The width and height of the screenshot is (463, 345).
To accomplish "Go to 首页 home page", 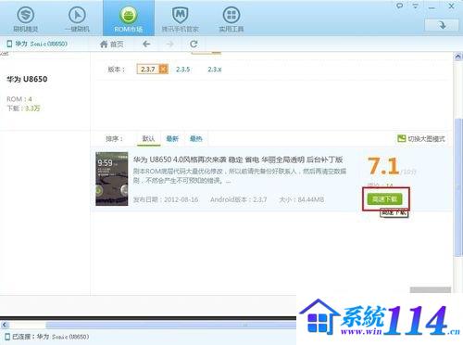I will (112, 45).
